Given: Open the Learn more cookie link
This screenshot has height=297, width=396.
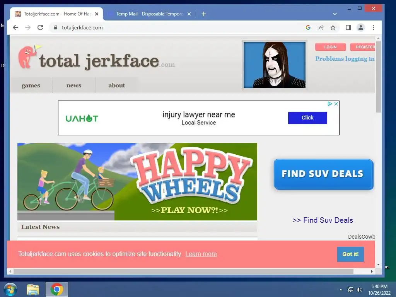Looking at the screenshot, I should pyautogui.click(x=201, y=254).
